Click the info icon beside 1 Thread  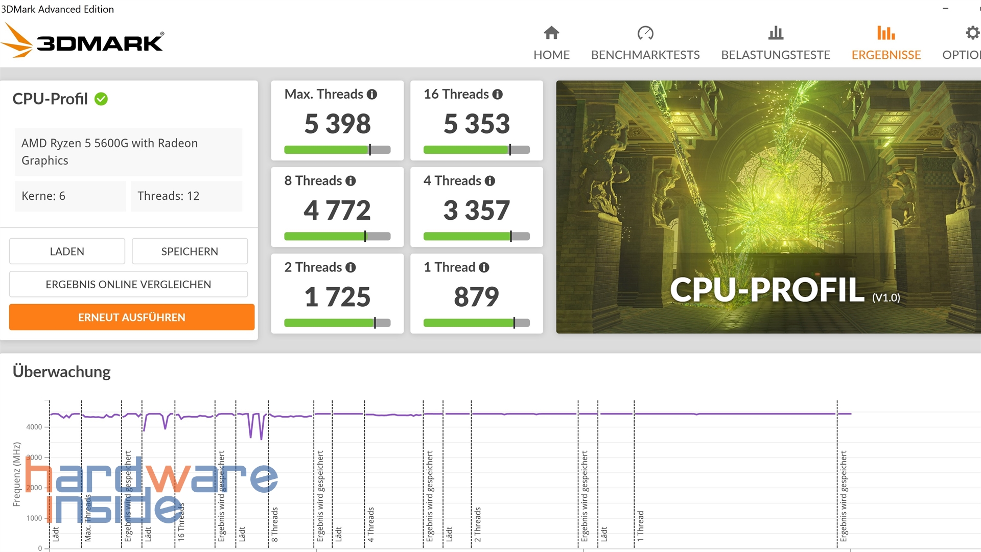(484, 267)
